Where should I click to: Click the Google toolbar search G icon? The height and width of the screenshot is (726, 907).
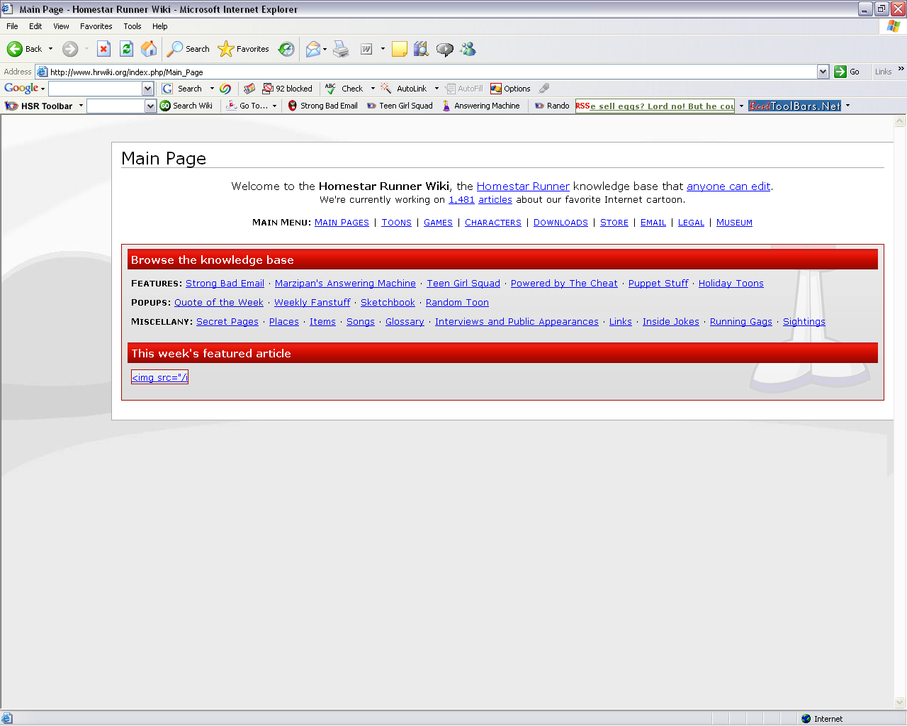click(x=167, y=89)
